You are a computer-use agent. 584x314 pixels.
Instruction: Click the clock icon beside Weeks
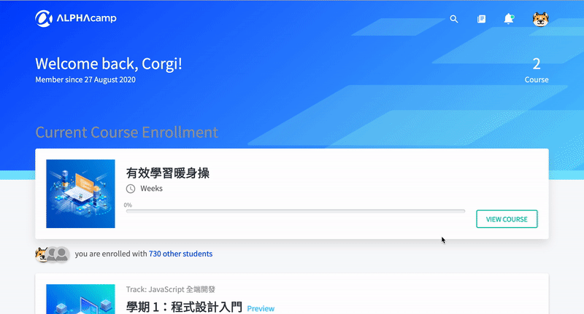[x=131, y=189]
